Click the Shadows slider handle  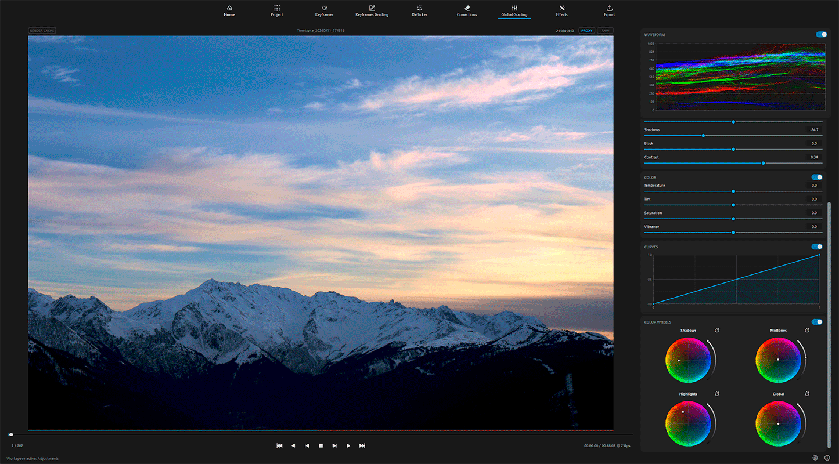(x=703, y=136)
